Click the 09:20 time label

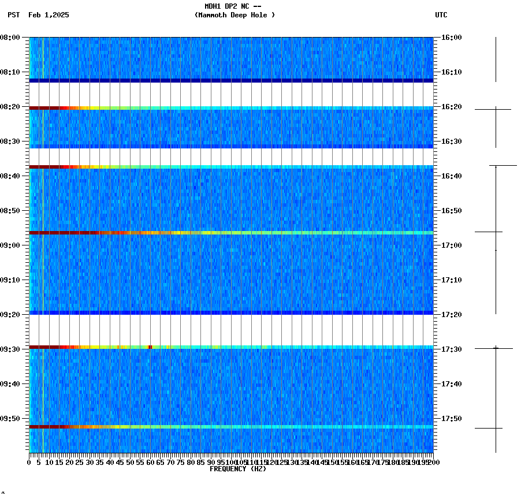coord(13,314)
